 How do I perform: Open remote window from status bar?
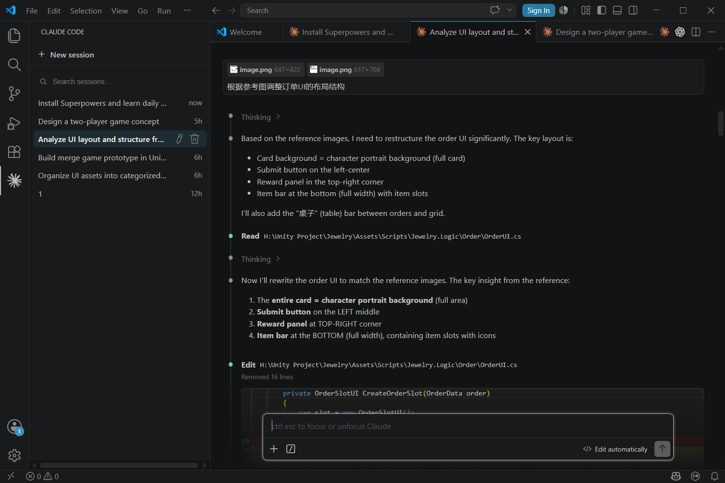pyautogui.click(x=11, y=476)
